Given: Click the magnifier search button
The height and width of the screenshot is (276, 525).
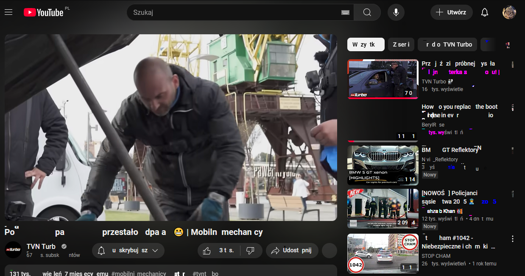Looking at the screenshot, I should tap(367, 12).
